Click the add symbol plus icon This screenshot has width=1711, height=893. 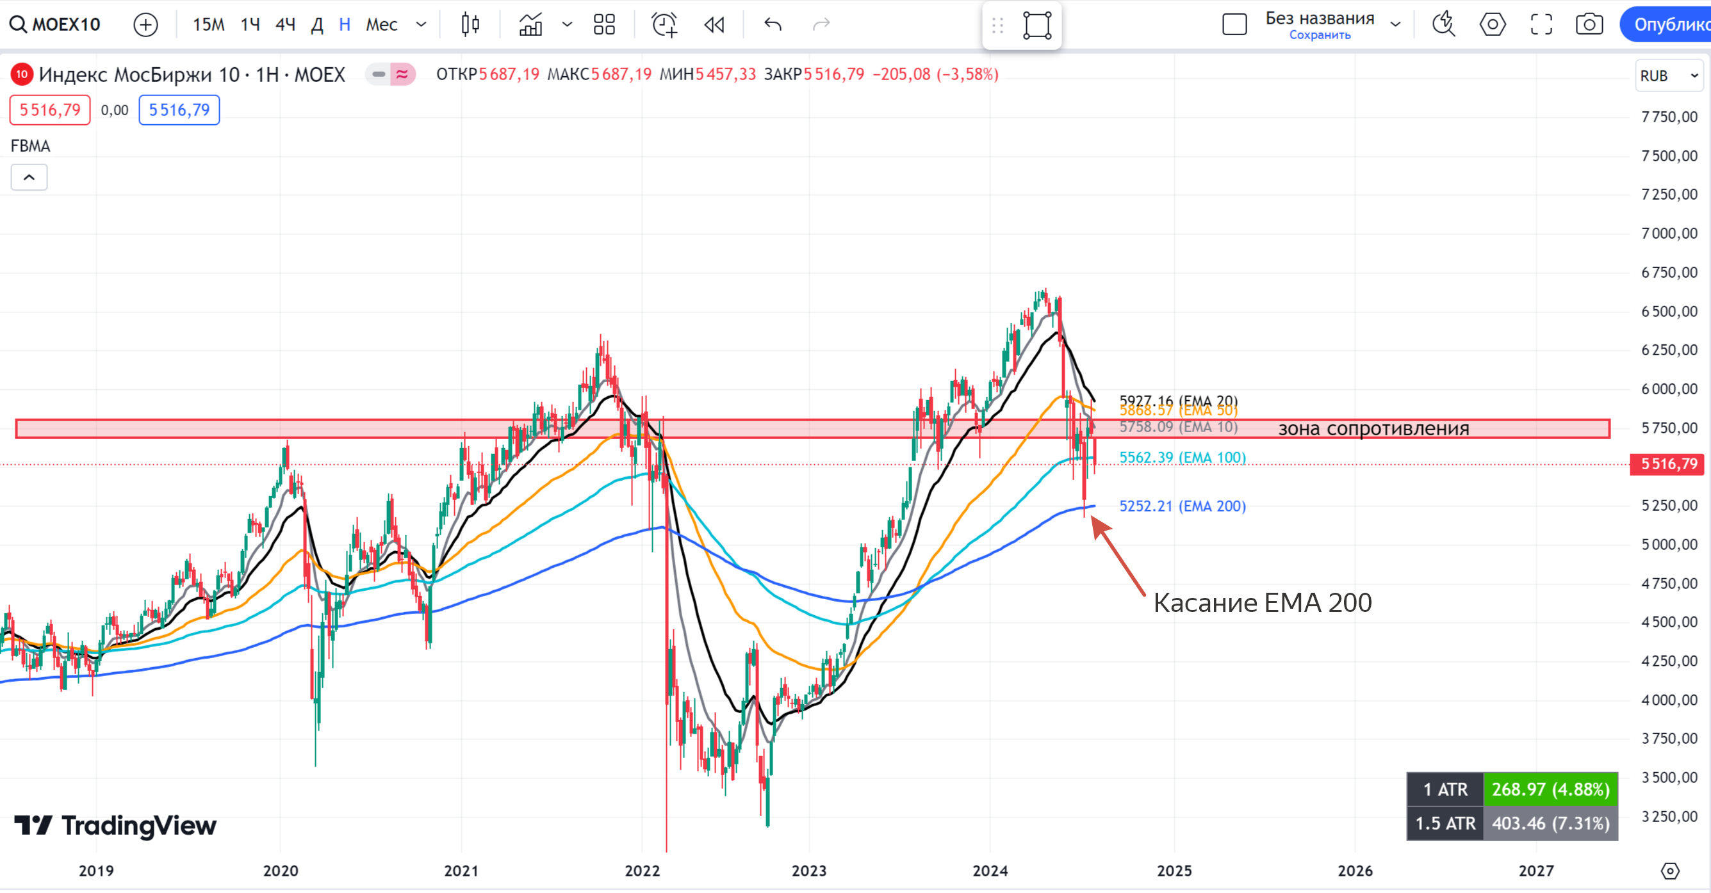[x=145, y=25]
